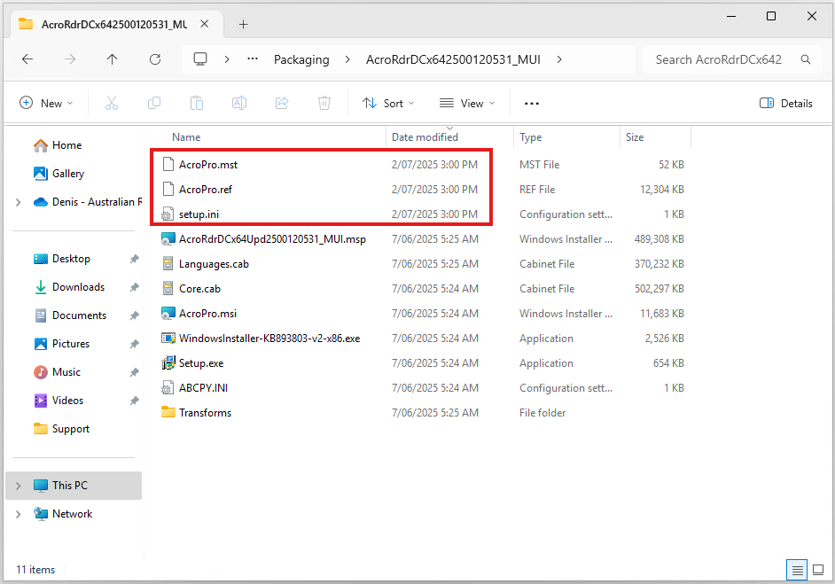
Task: Switch to details view toggle
Action: tap(797, 569)
